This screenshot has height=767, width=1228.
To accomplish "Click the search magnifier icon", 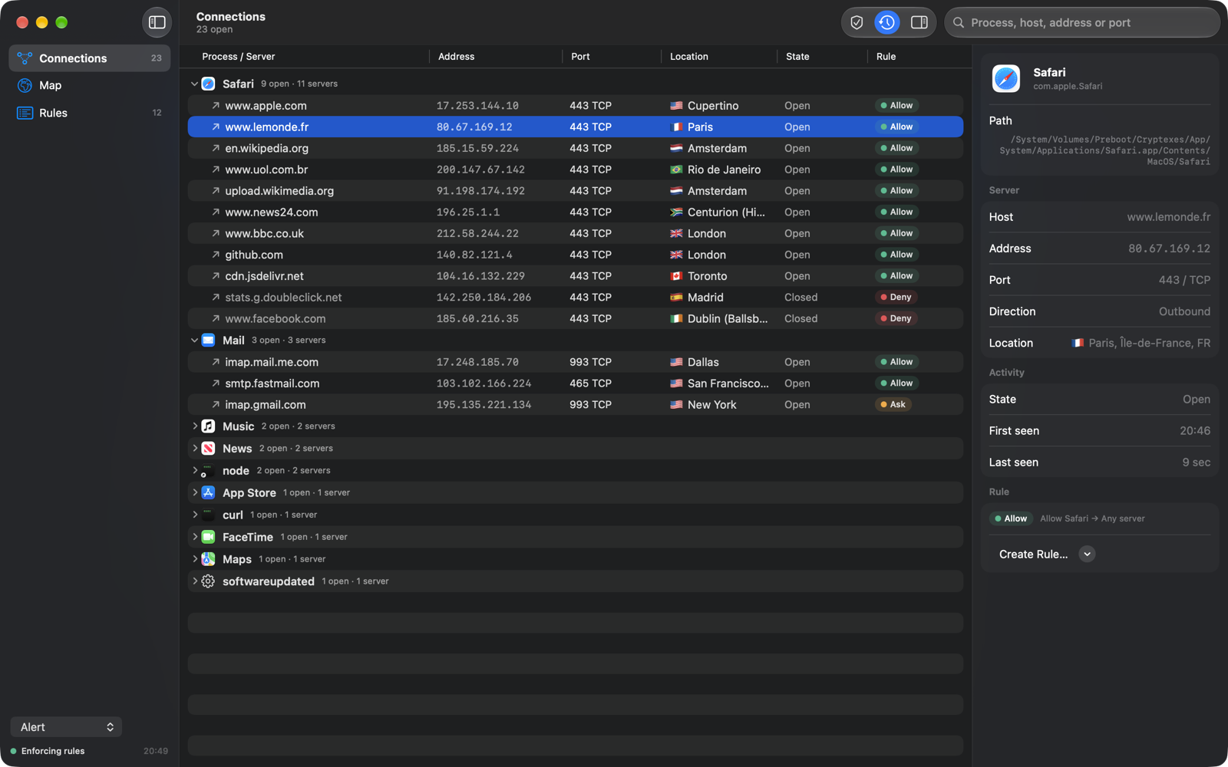I will tap(959, 23).
